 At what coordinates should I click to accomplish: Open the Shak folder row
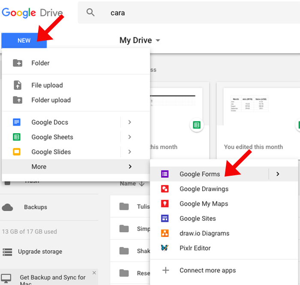130,251
